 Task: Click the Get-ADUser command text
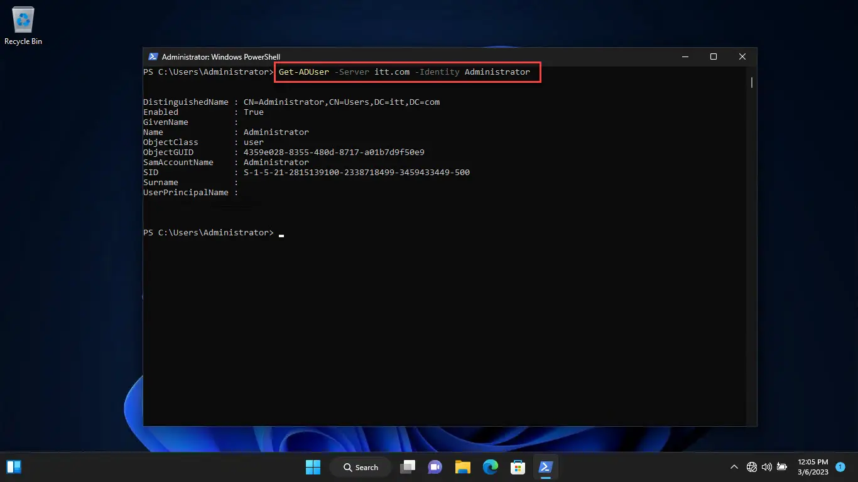tap(304, 72)
